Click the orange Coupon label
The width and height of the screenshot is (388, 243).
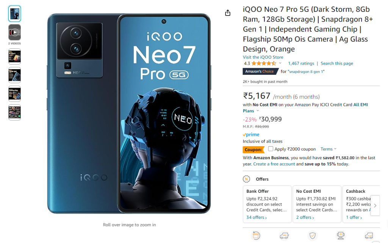click(x=253, y=149)
